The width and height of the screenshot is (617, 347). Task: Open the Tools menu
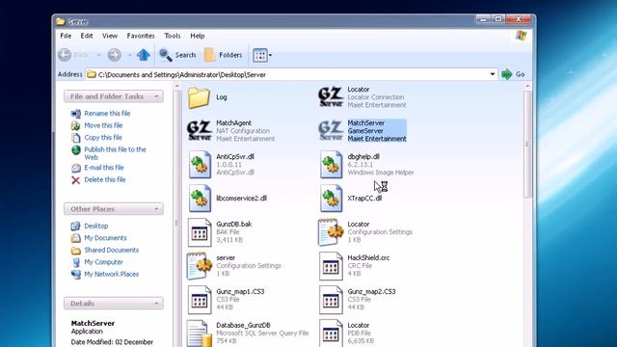tap(173, 36)
